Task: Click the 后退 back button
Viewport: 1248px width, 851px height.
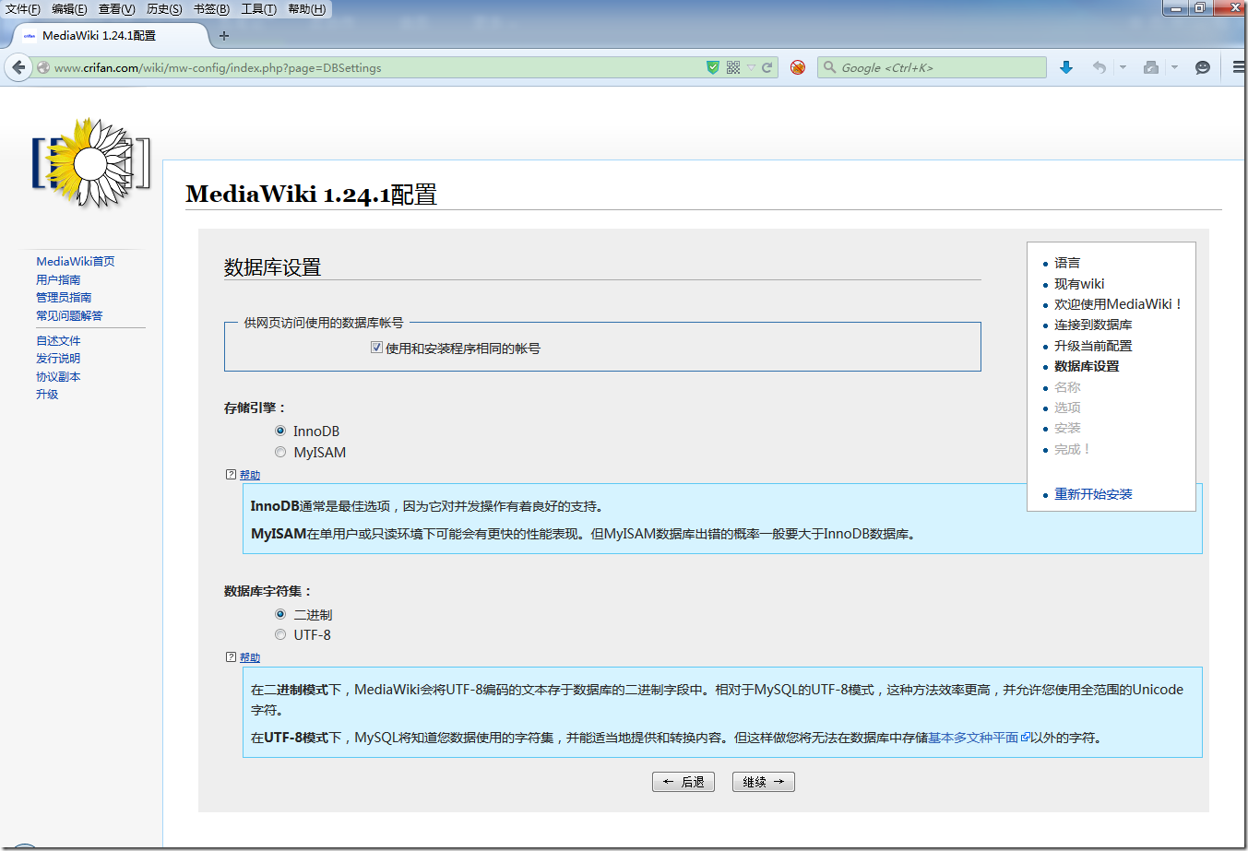Action: click(683, 782)
